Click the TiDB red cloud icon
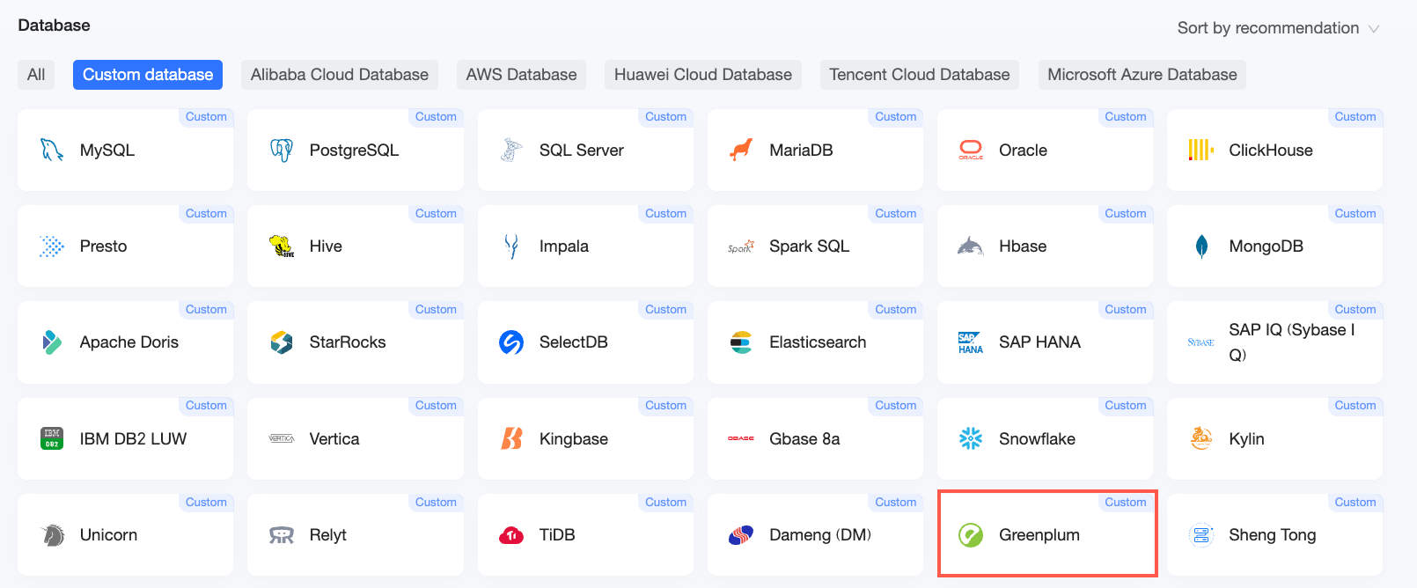The height and width of the screenshot is (588, 1417). coord(511,535)
